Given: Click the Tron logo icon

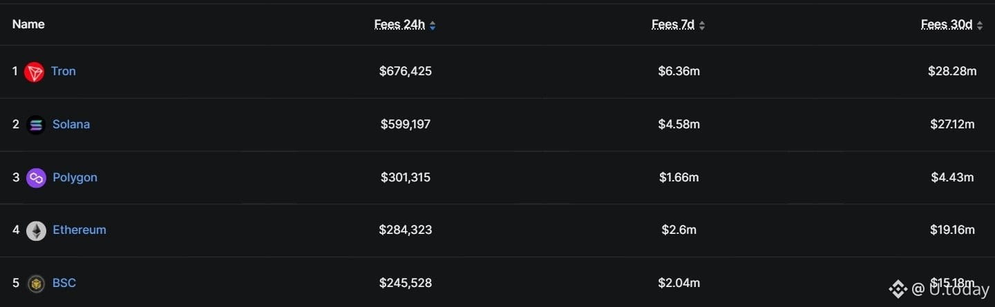Looking at the screenshot, I should (x=34, y=72).
